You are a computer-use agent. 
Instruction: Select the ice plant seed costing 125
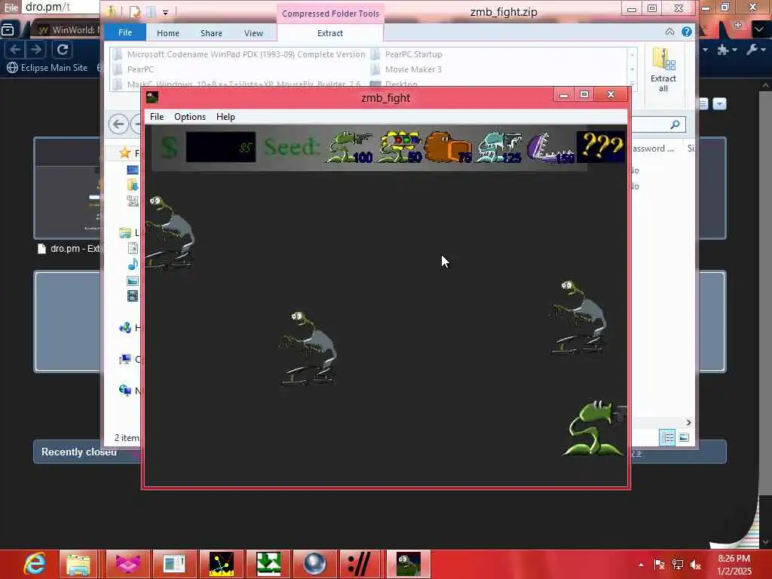(499, 147)
